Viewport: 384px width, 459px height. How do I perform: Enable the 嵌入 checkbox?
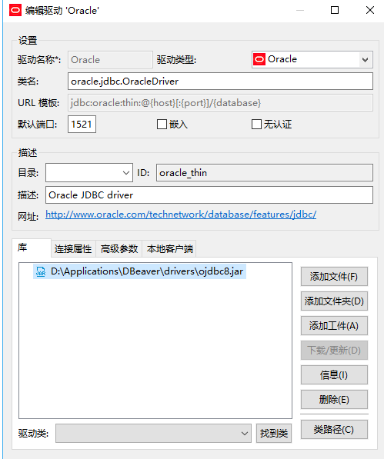click(162, 124)
